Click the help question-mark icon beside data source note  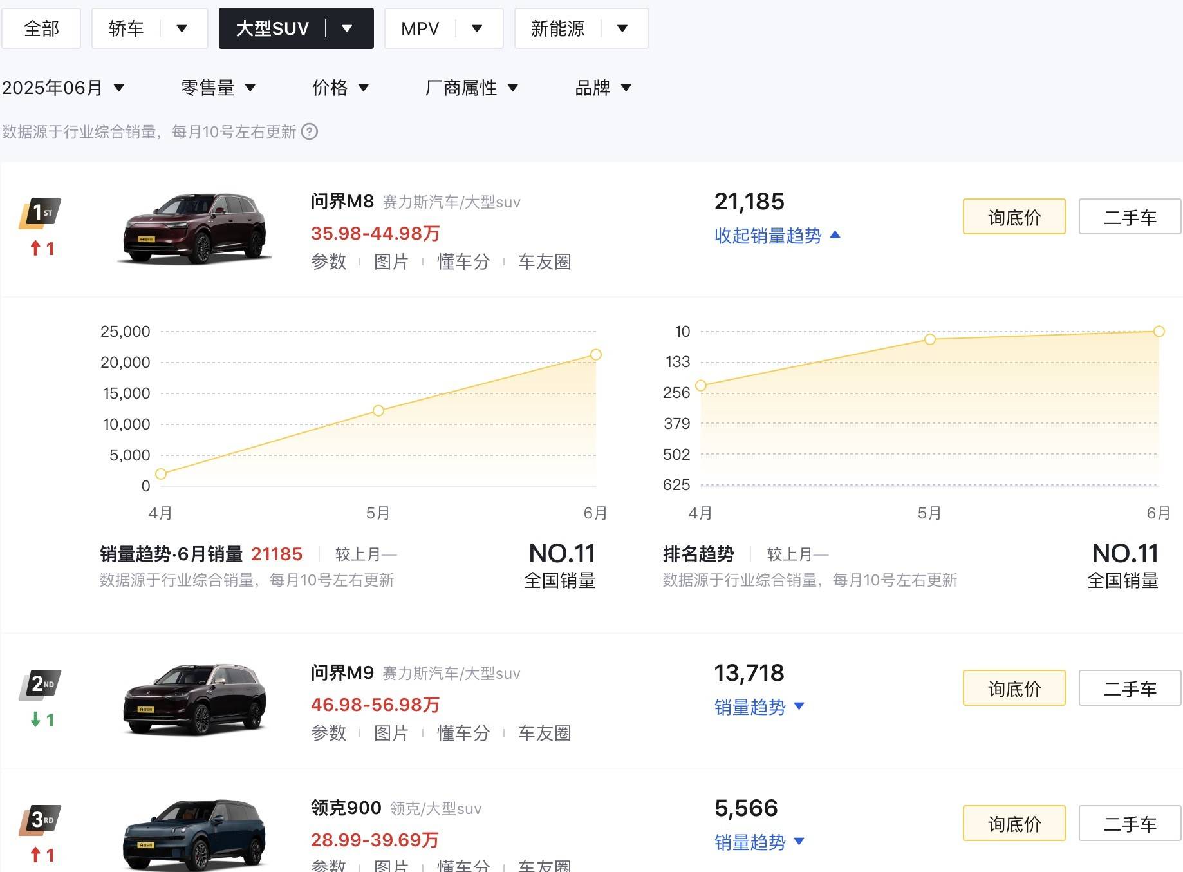(310, 131)
